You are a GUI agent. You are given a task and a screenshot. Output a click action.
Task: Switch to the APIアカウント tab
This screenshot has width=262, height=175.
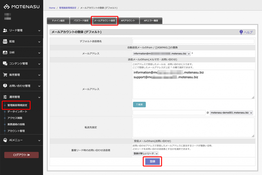click(128, 20)
